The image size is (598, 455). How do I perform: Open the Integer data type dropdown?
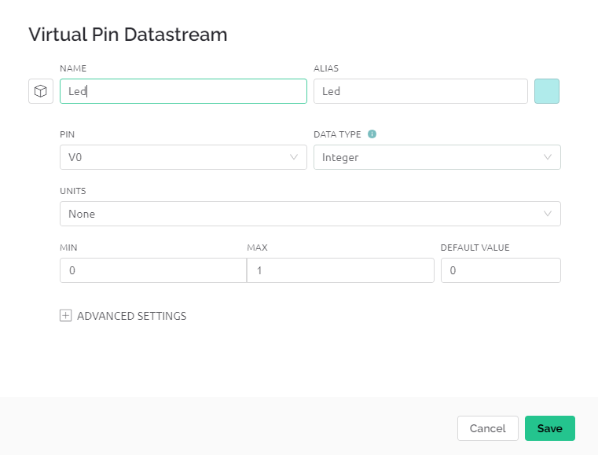coord(437,157)
